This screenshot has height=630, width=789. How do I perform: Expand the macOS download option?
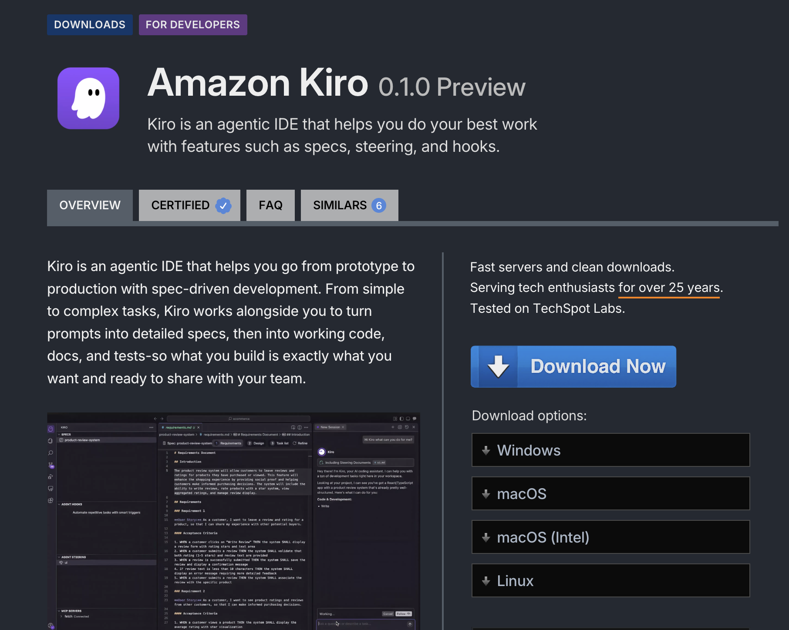[610, 494]
